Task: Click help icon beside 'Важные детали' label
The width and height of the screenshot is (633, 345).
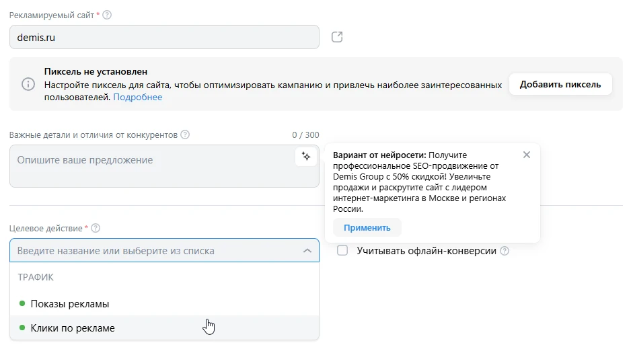Action: [x=185, y=135]
